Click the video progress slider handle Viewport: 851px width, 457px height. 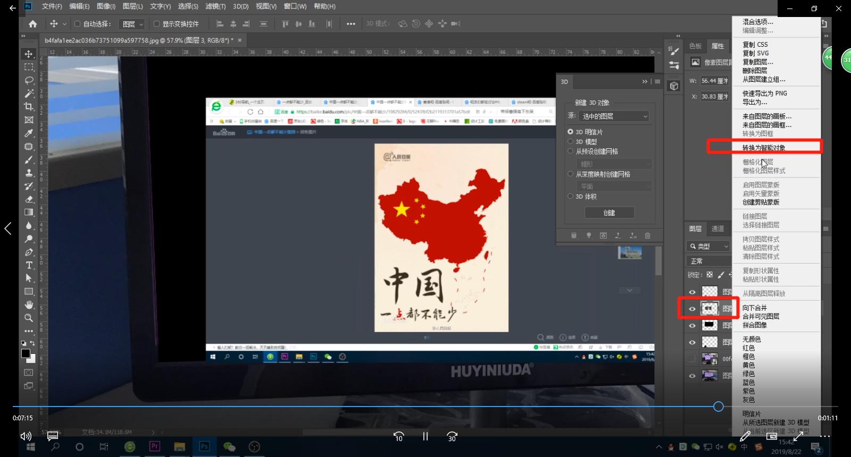tap(719, 407)
